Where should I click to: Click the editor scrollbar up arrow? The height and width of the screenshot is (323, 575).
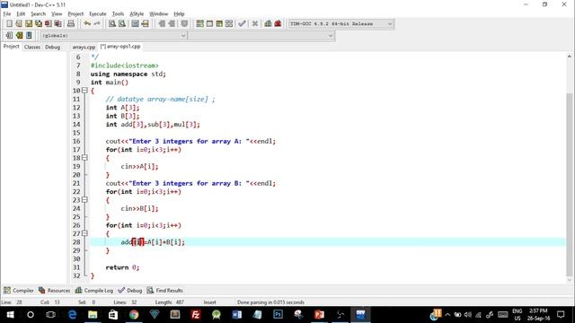(x=569, y=57)
